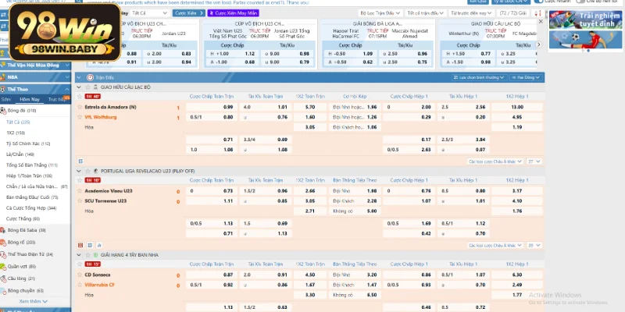Open red live-stream icon under Academico Viseu match
Image resolution: width=625 pixels, height=312 pixels.
tap(80, 245)
